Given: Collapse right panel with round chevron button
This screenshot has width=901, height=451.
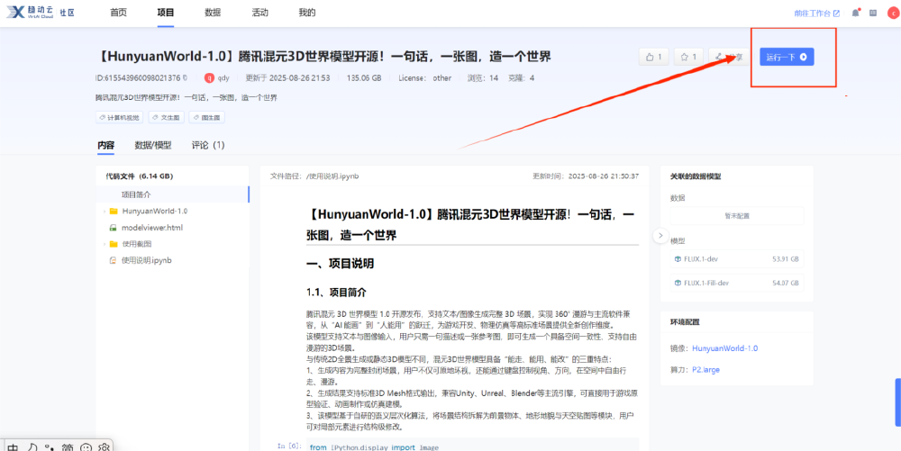Looking at the screenshot, I should pyautogui.click(x=660, y=235).
